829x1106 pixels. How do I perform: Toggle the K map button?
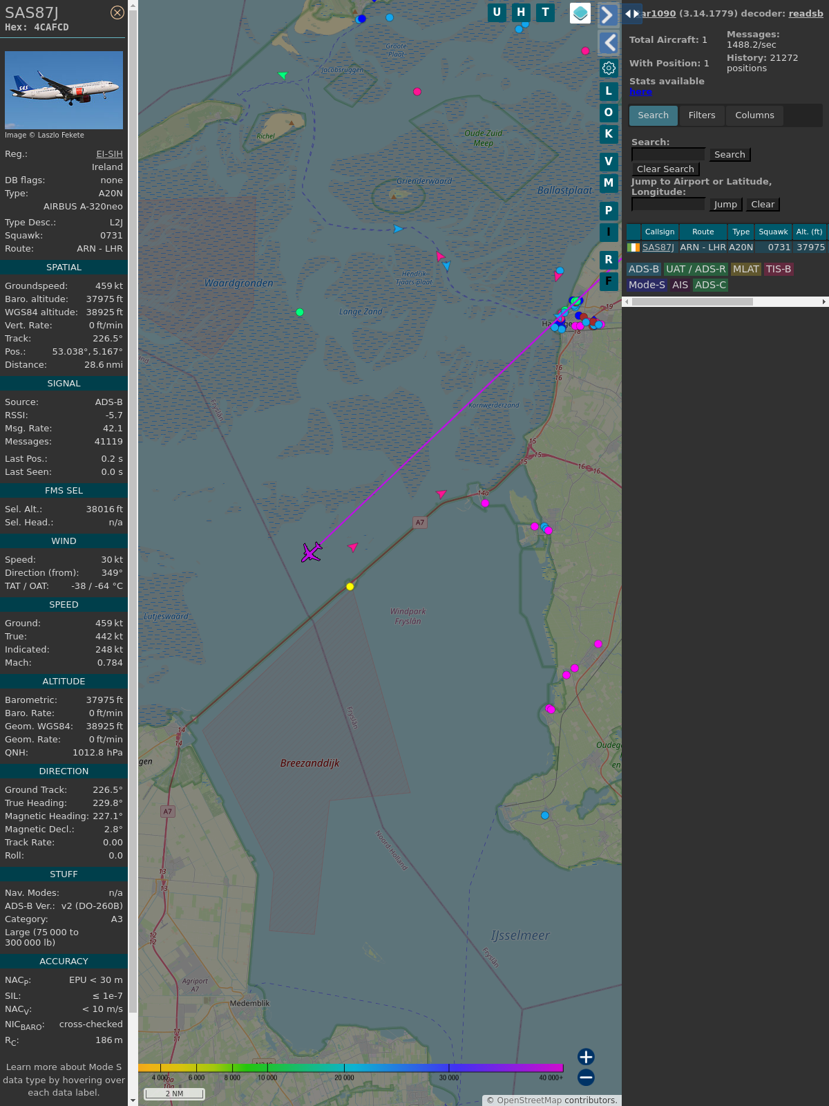609,134
